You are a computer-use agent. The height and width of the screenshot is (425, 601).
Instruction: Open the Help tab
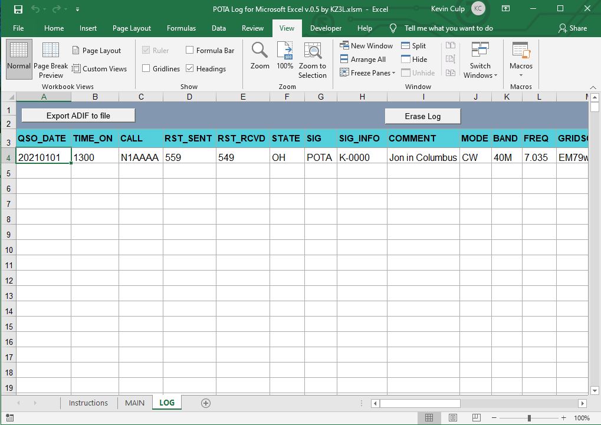(x=364, y=28)
